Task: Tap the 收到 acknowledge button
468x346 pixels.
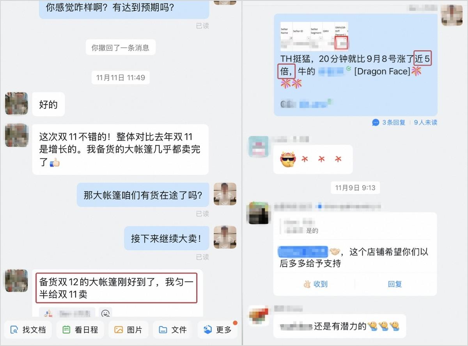Action: coord(315,284)
